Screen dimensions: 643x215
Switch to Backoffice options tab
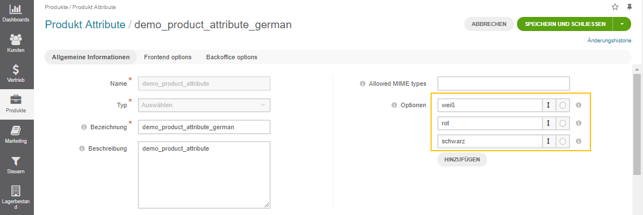coord(232,58)
